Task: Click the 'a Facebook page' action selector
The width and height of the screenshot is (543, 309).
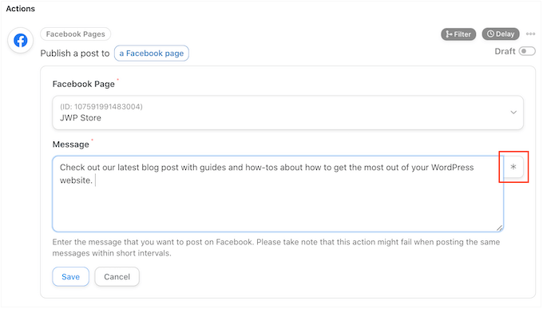Action: [152, 53]
